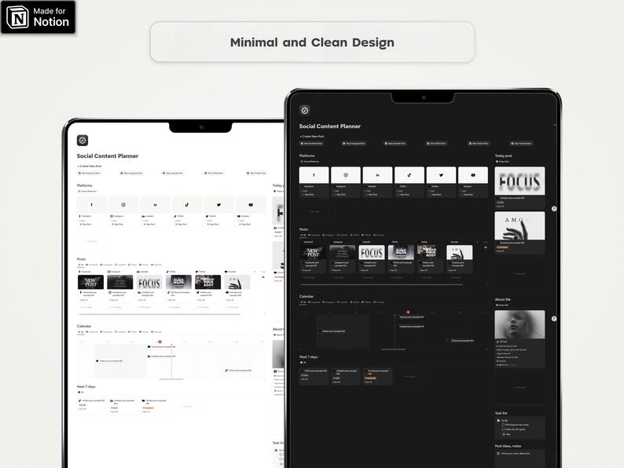Open Facebook platform card in dark tablet
The width and height of the screenshot is (624, 468).
(314, 182)
